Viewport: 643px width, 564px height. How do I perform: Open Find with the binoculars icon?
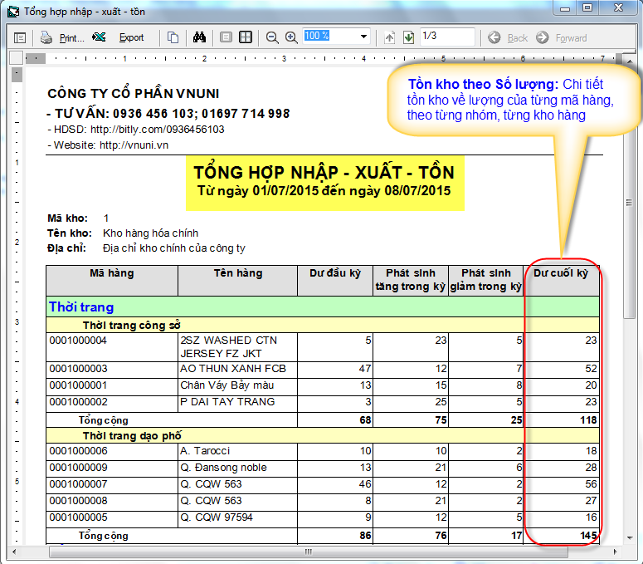point(199,37)
